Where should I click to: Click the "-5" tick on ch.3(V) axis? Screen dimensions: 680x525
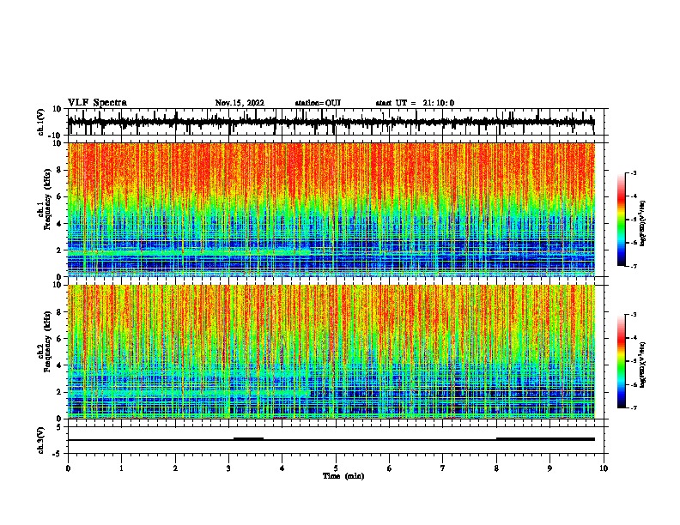[x=58, y=454]
